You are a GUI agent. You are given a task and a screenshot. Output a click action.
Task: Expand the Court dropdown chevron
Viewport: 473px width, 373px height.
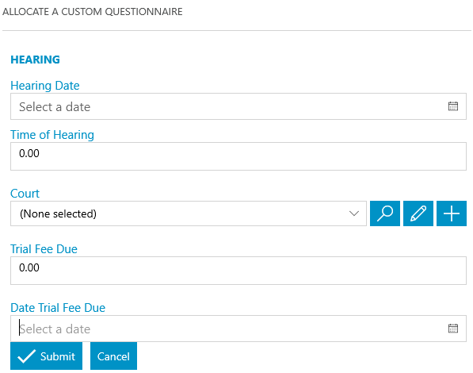tap(354, 213)
